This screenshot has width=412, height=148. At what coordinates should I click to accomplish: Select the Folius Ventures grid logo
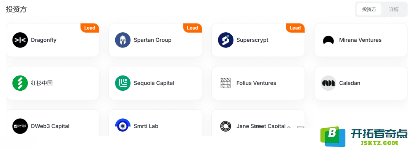click(225, 83)
